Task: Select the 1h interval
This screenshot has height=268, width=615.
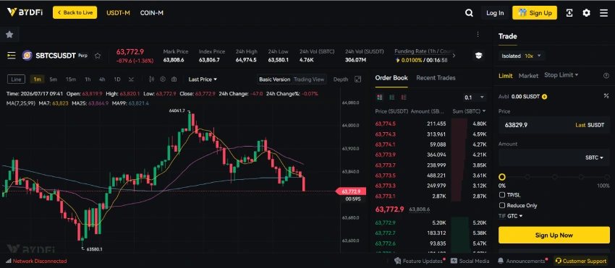Action: pos(88,79)
